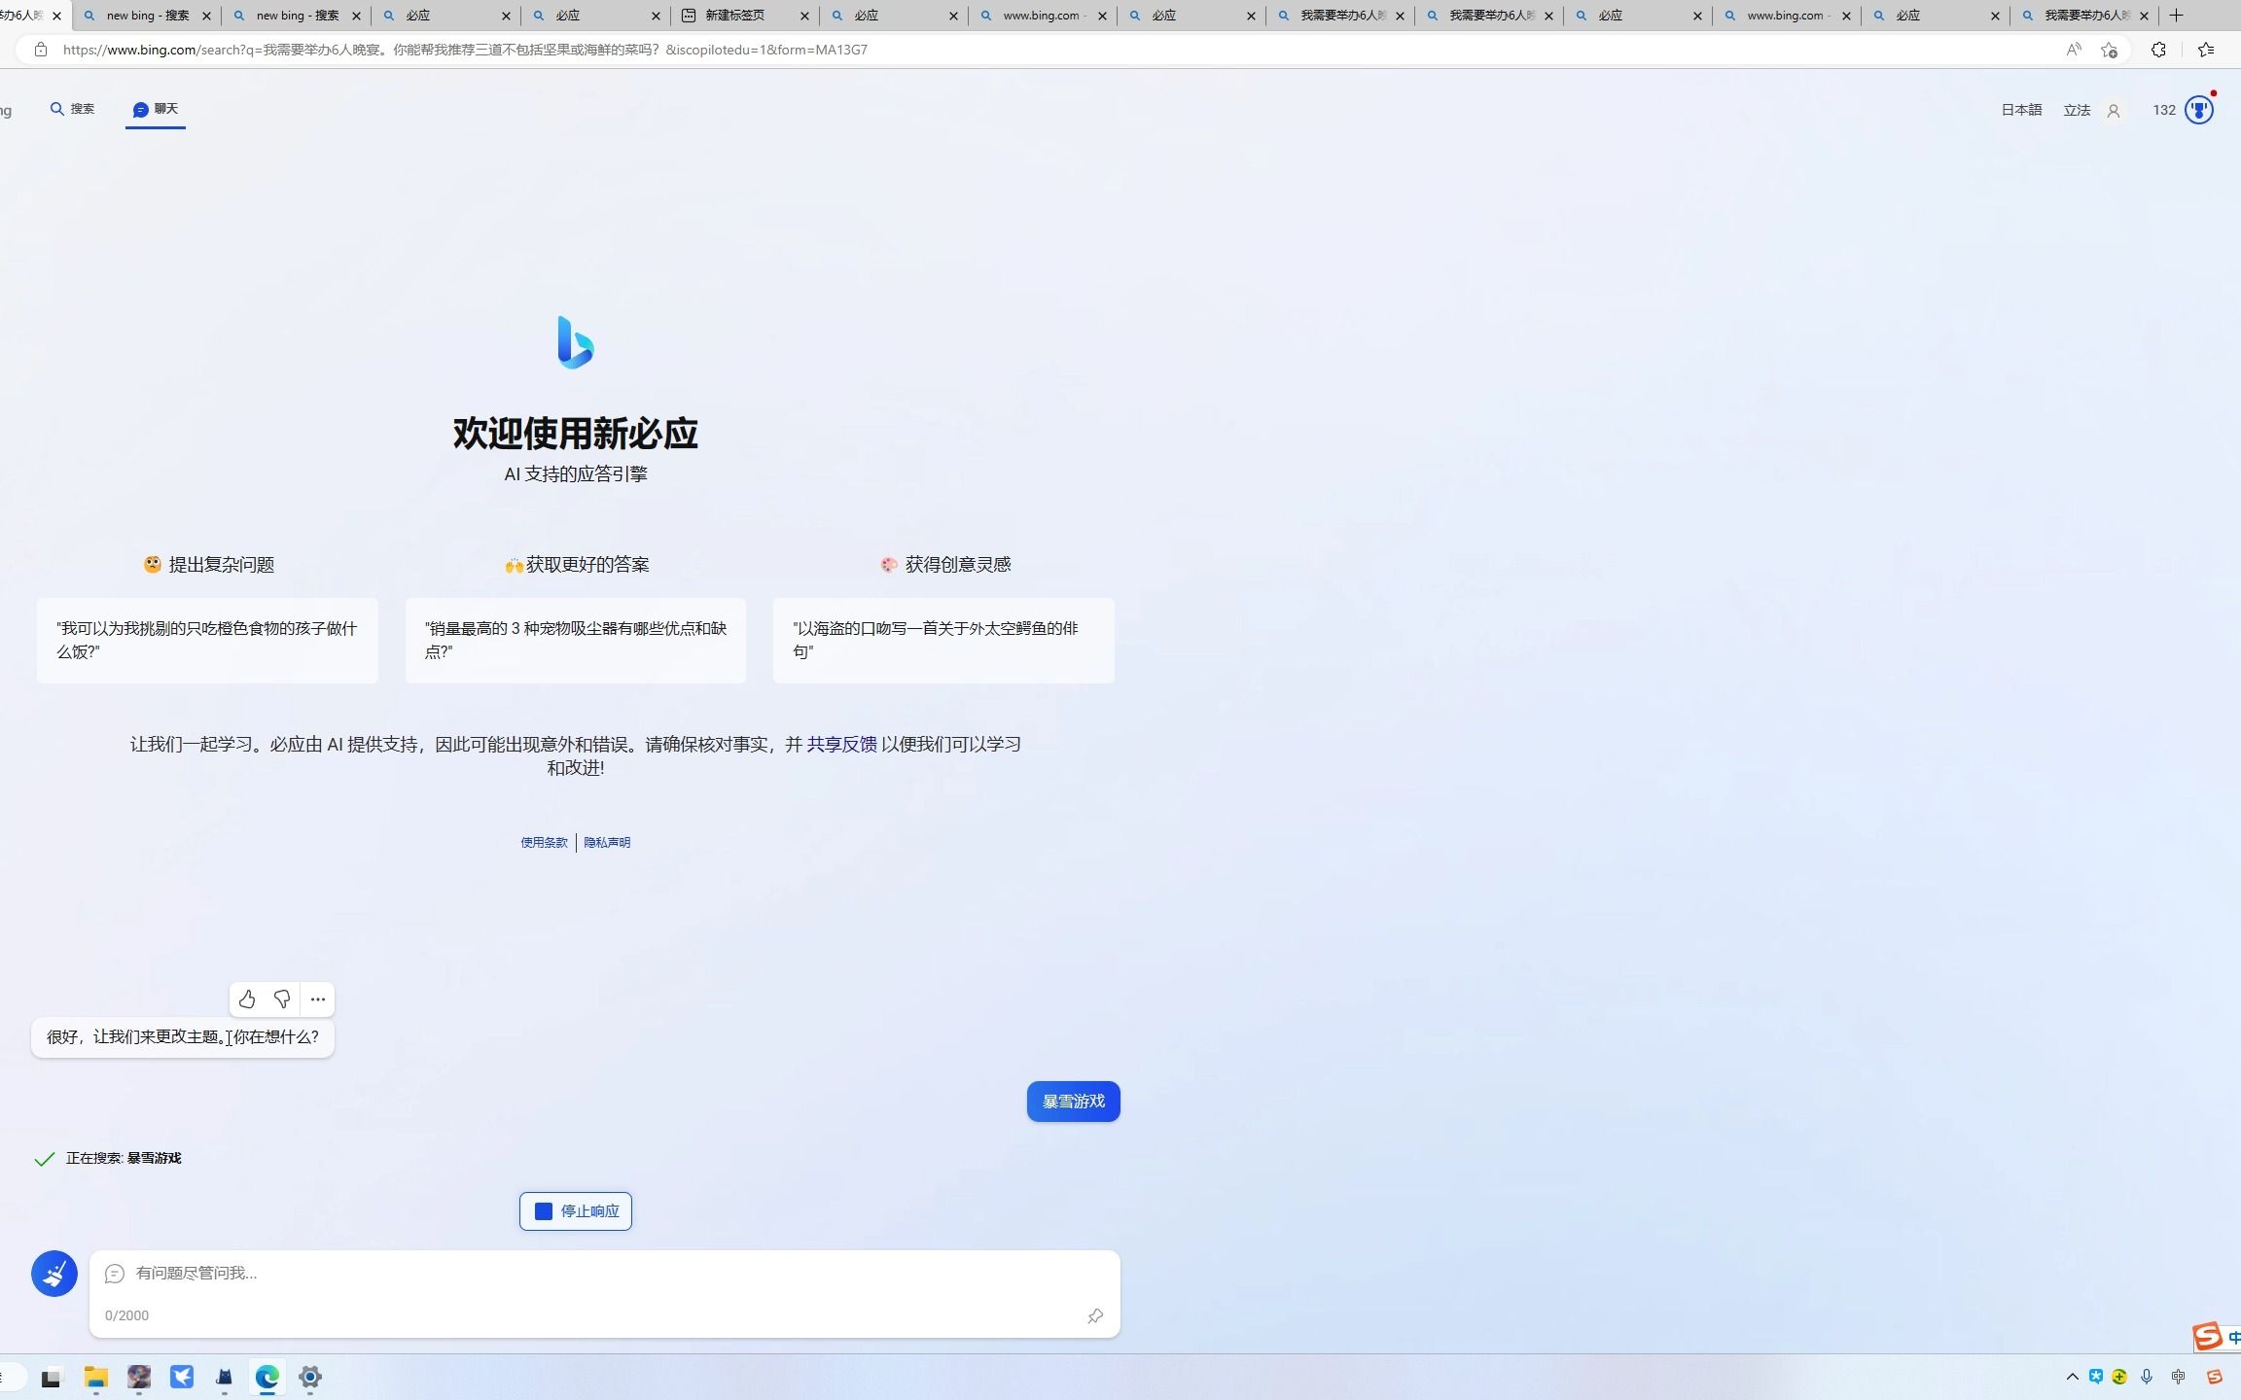Open the 共享反馈 feedback link

[x=842, y=745]
